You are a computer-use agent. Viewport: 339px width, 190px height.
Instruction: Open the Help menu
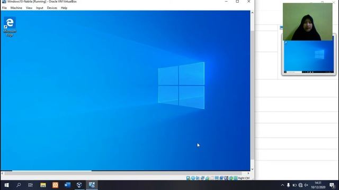coord(64,8)
